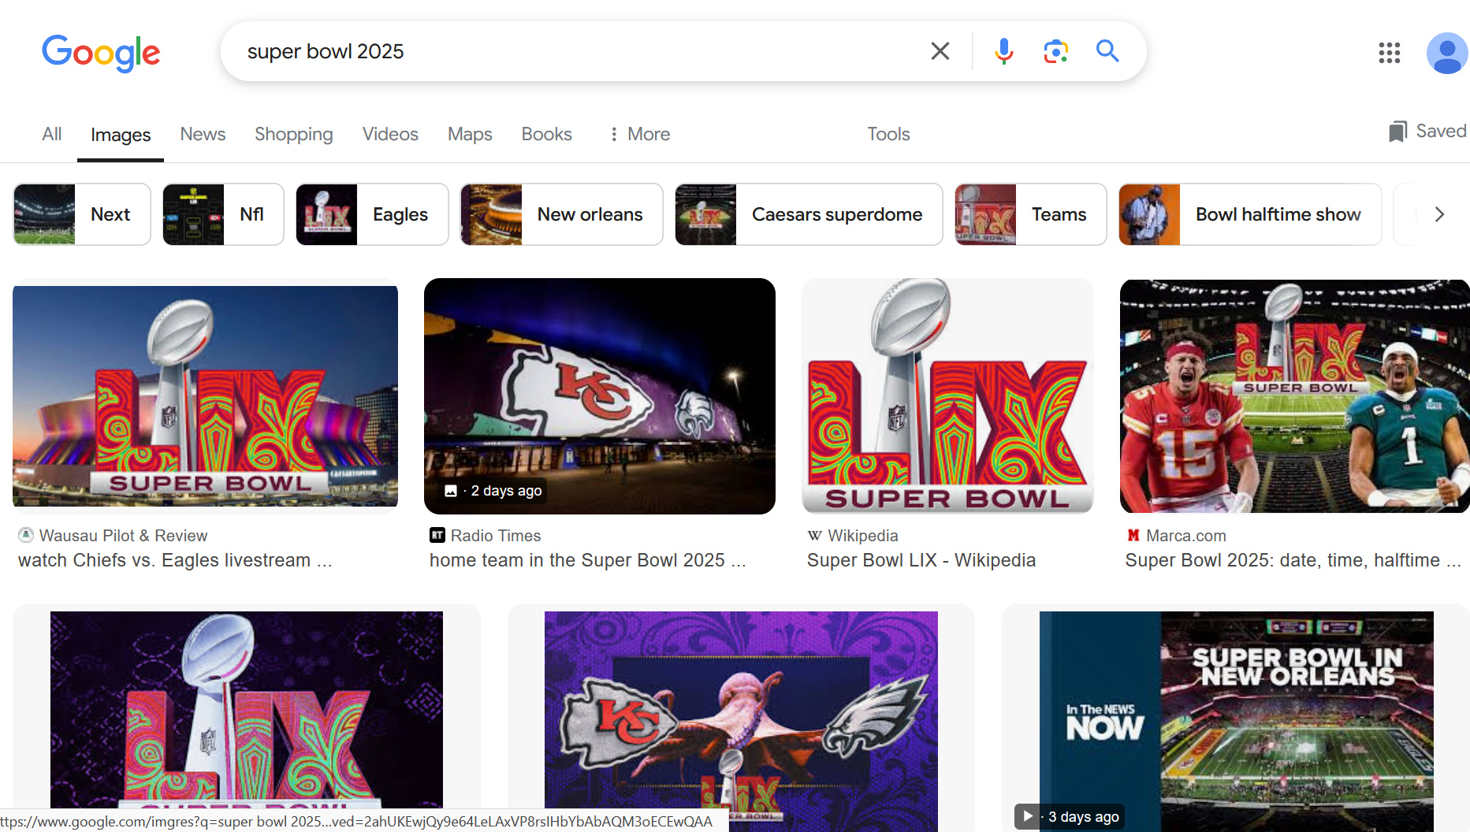Filter images by the Nfl chip
1470x832 pixels.
point(223,214)
